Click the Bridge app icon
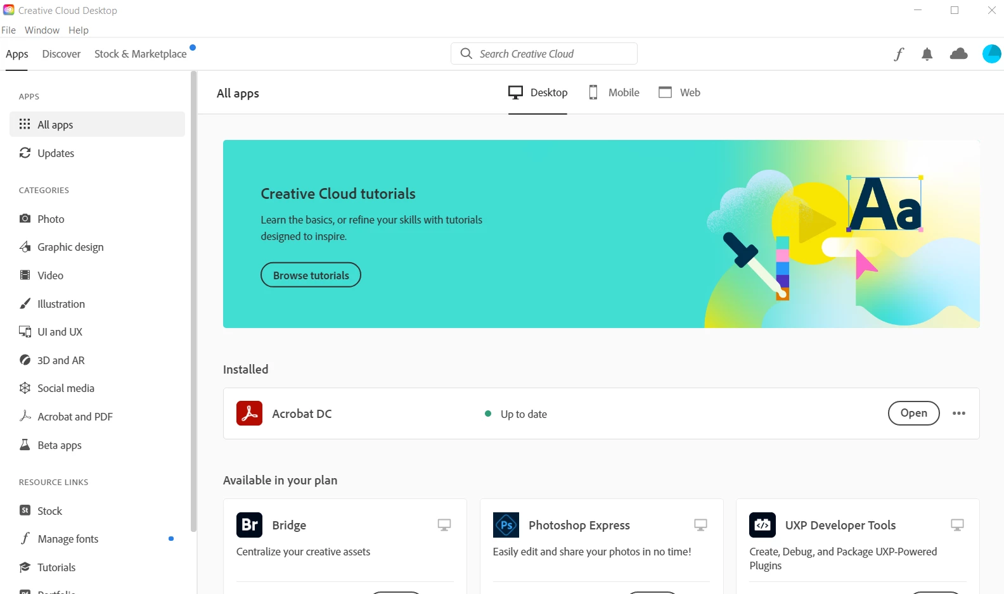The width and height of the screenshot is (1004, 594). [249, 525]
